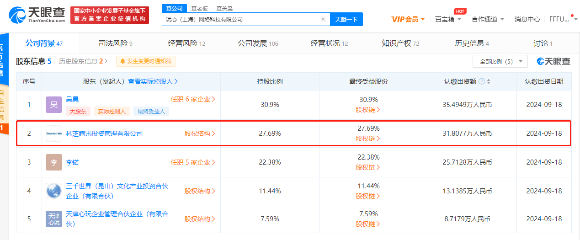Expand the 合作通道 menu

[488, 19]
